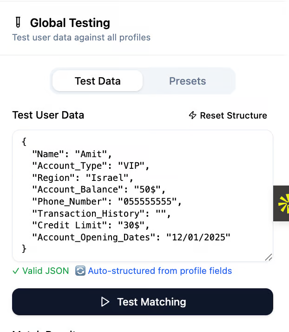This screenshot has width=289, height=332.
Task: Click the Test User Data label
Action: pyautogui.click(x=48, y=115)
